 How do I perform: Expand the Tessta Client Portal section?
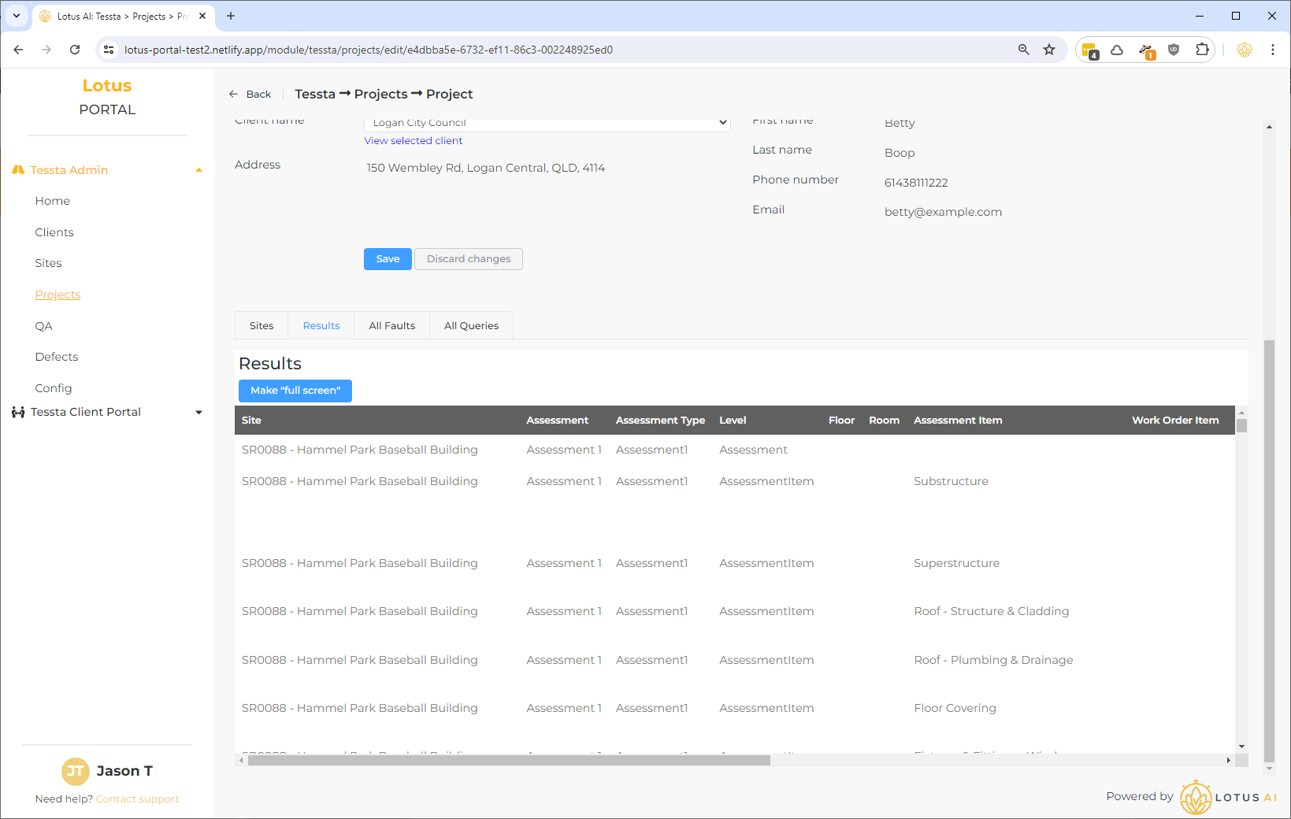point(198,412)
